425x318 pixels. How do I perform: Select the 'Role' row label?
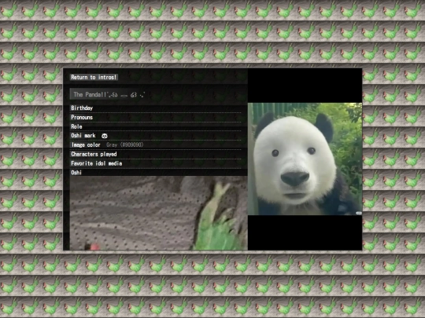[76, 126]
